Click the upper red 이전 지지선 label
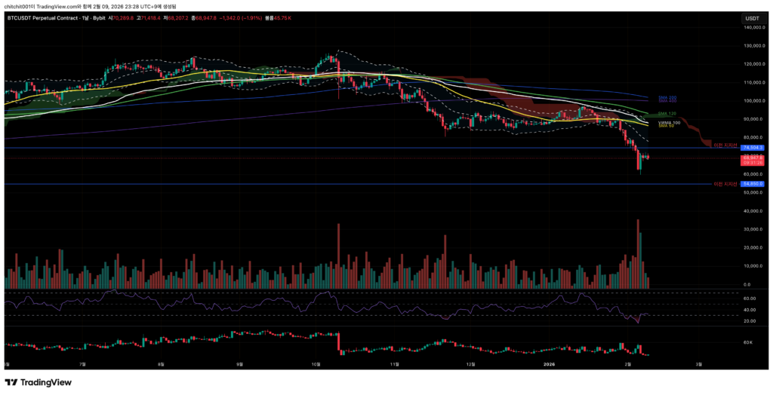The image size is (773, 395). [x=725, y=145]
